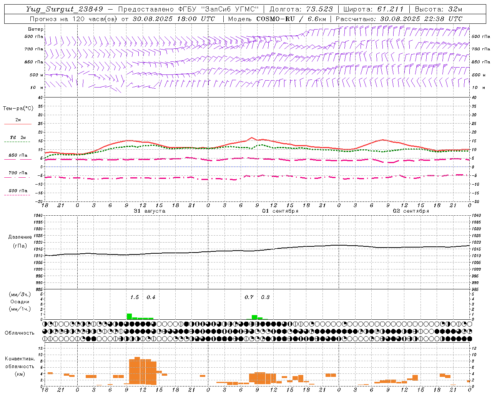Click the black pressure curve line
This screenshot has height=393, width=492.
tap(258, 251)
